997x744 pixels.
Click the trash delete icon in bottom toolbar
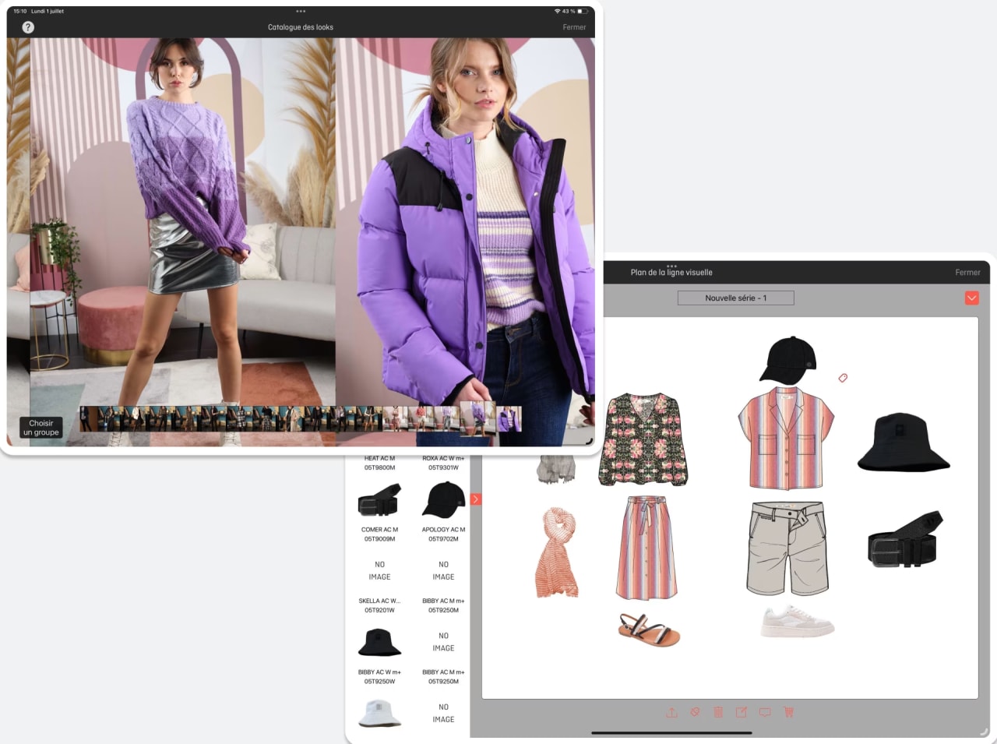pyautogui.click(x=718, y=712)
